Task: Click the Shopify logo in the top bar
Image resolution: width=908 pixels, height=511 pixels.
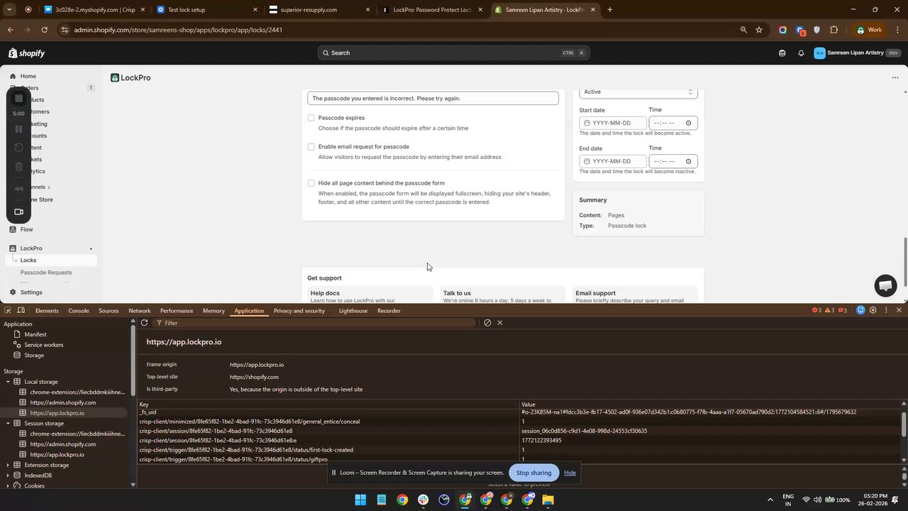Action: [x=26, y=53]
